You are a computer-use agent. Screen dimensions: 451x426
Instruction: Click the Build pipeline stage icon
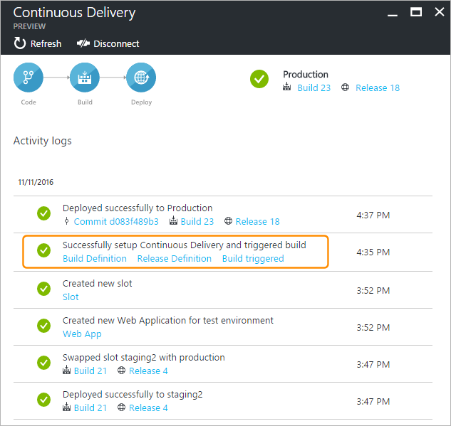84,78
